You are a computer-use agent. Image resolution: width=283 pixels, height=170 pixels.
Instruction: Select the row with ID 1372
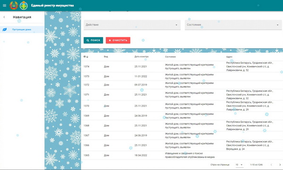[182, 85]
